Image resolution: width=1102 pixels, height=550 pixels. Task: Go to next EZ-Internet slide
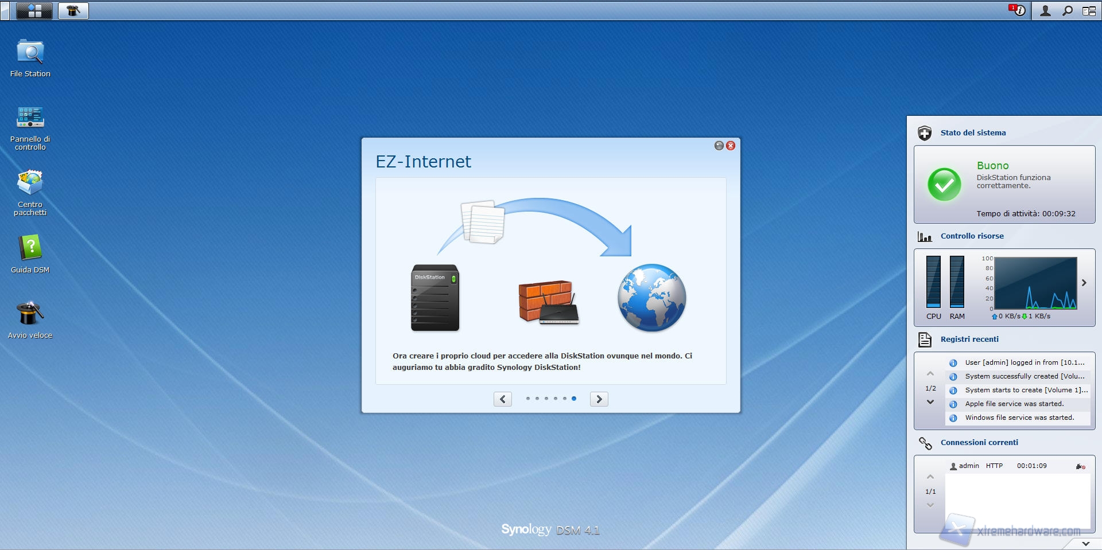pos(599,399)
